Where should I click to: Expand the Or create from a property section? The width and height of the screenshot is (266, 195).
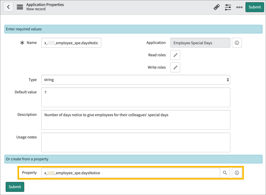[x=133, y=159]
